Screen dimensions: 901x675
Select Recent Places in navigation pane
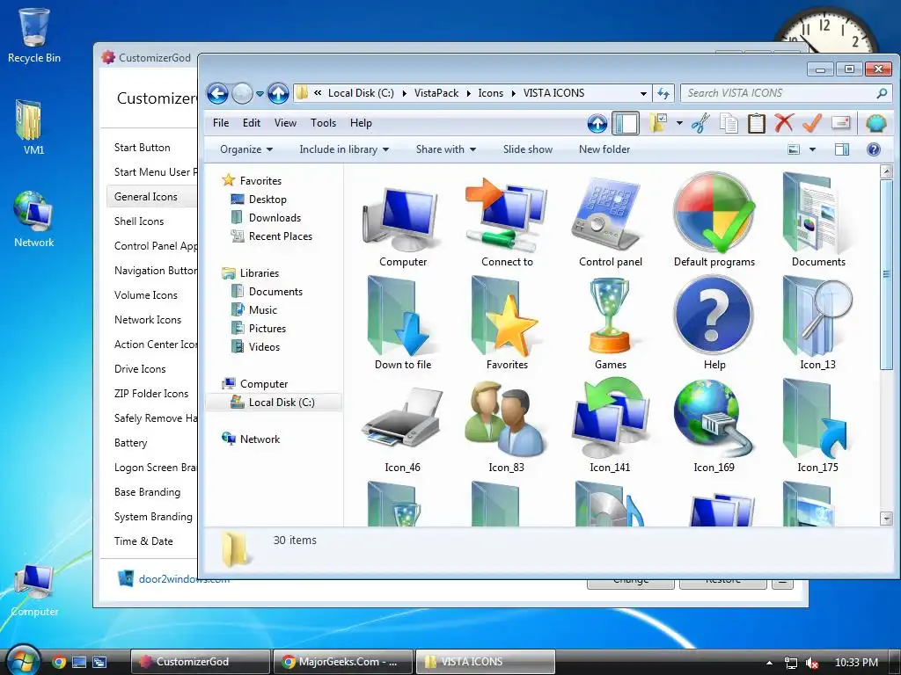coord(272,236)
